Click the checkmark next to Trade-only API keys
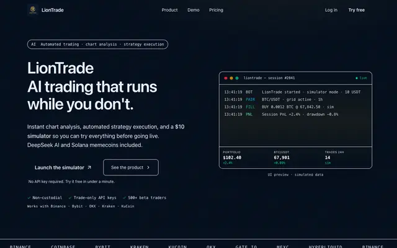The image size is (397, 248). [70, 198]
